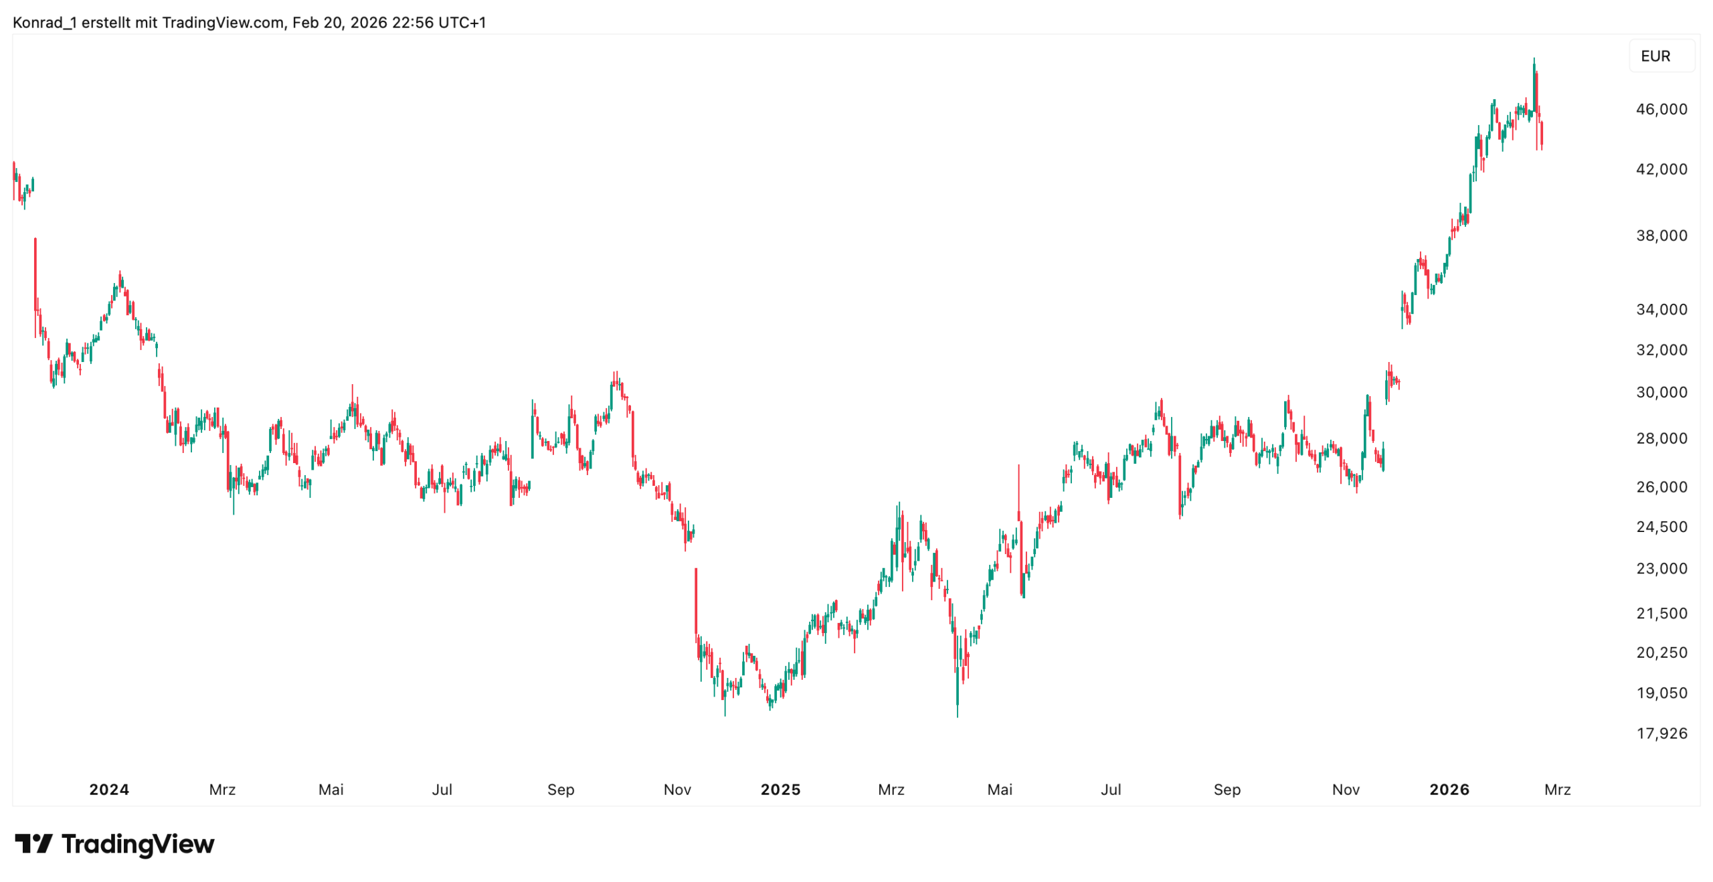
Task: Click the first Nov label before 2025
Action: pos(677,789)
